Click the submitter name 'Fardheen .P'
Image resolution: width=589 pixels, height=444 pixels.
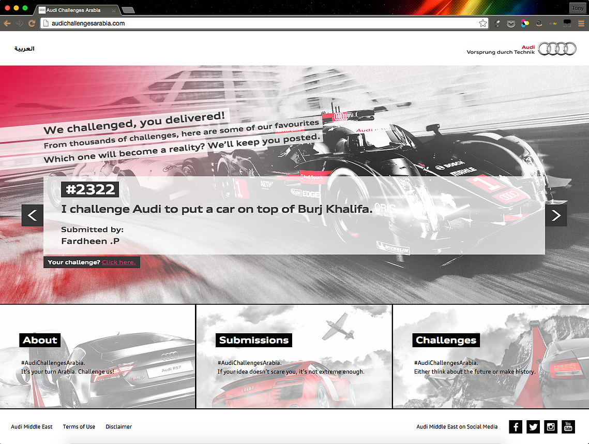(x=90, y=241)
